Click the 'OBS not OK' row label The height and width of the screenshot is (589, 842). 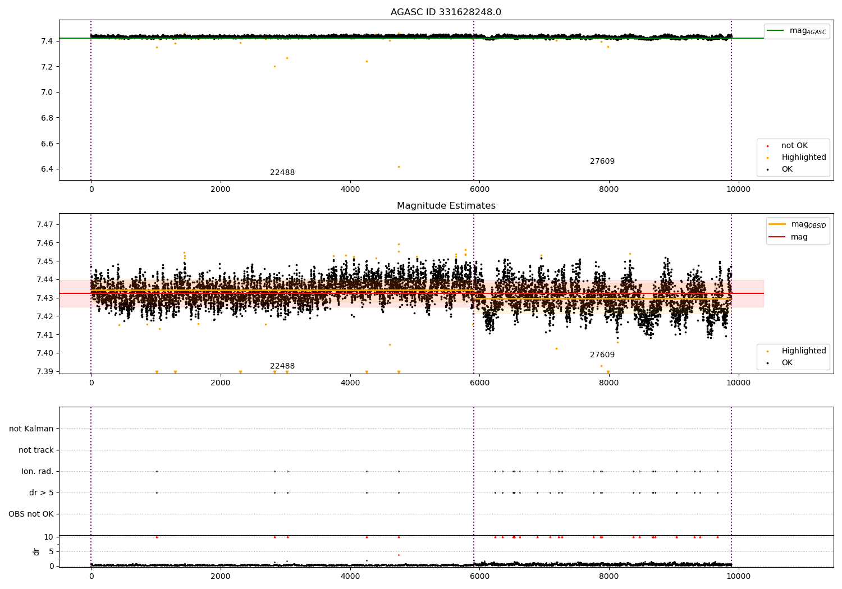(31, 514)
